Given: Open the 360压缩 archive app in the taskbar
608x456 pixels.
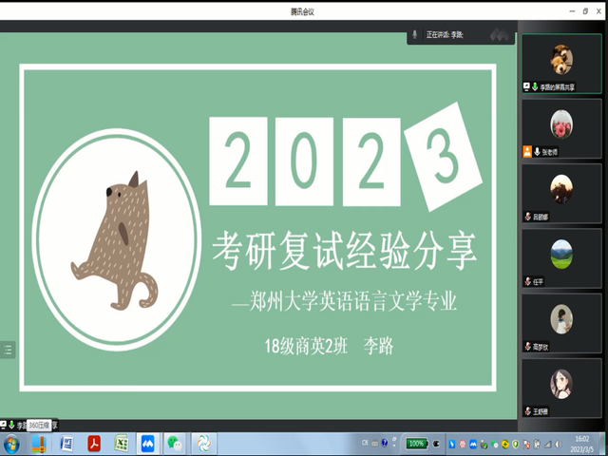Looking at the screenshot, I should (39, 444).
